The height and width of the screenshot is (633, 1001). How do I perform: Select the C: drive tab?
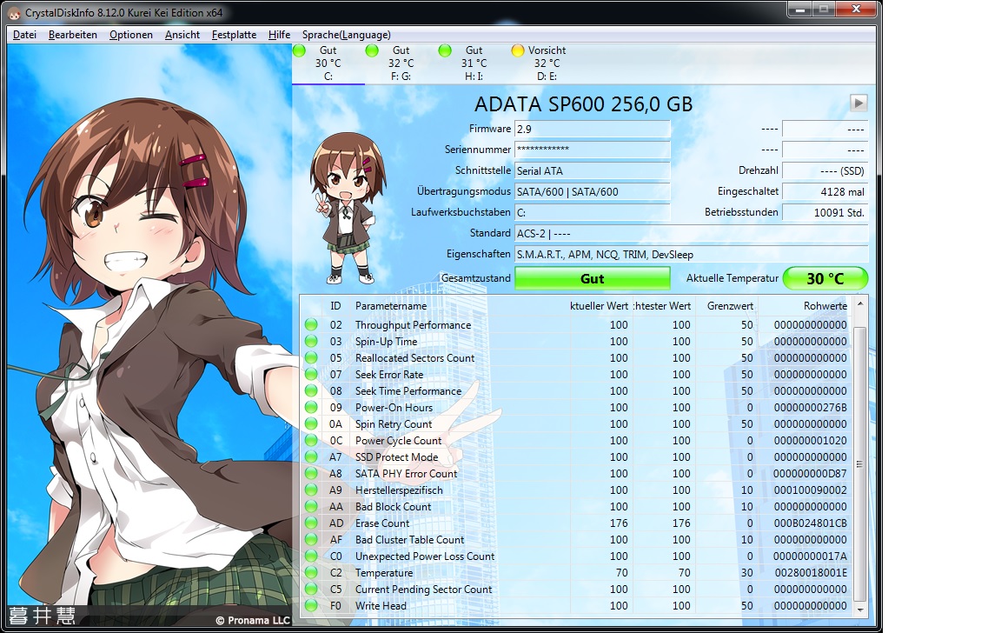click(x=328, y=63)
